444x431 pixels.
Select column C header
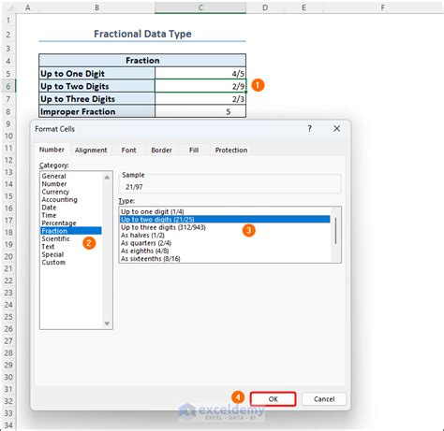point(200,7)
